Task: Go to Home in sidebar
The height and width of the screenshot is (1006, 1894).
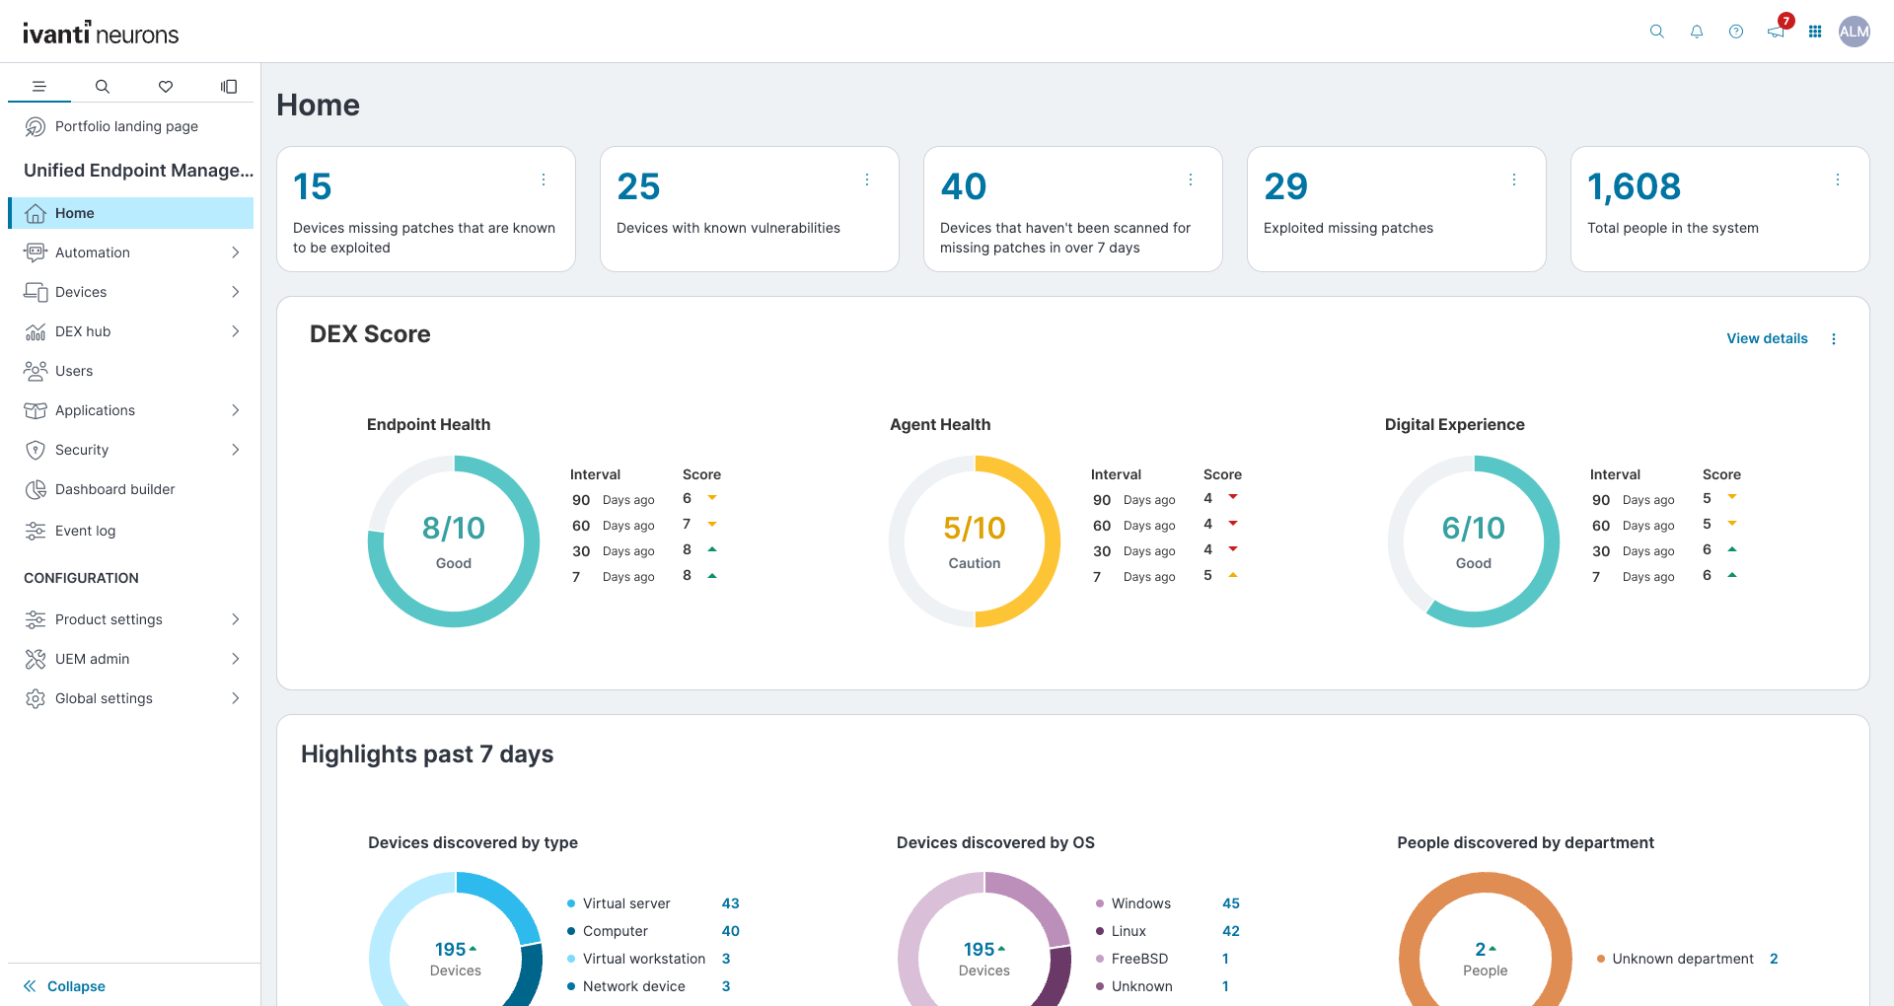Action: pos(130,213)
